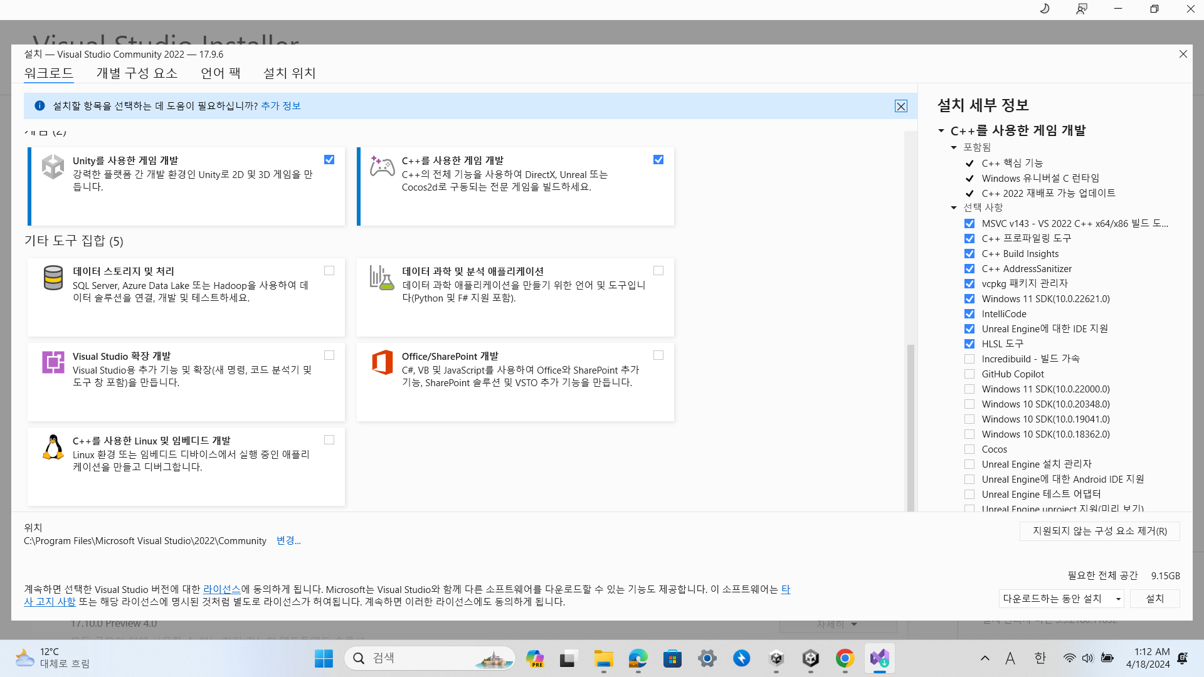This screenshot has height=677, width=1204.
Task: Click the volume speaker tray icon
Action: [1087, 658]
